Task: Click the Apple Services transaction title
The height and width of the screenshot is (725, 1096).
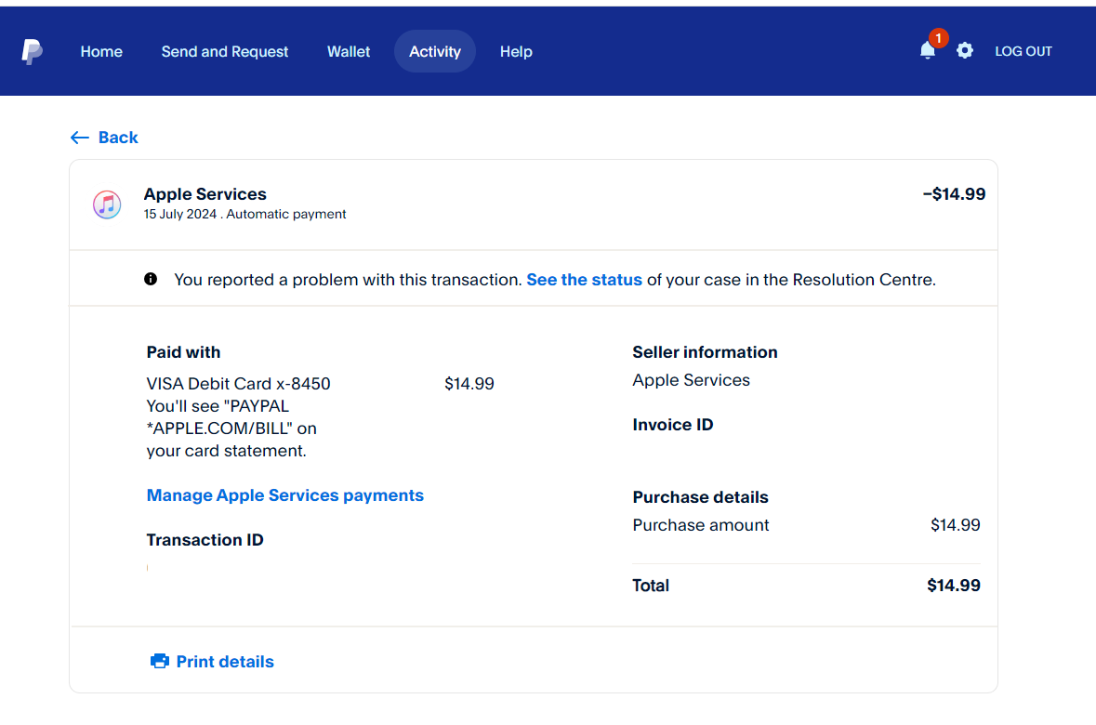Action: click(x=205, y=194)
